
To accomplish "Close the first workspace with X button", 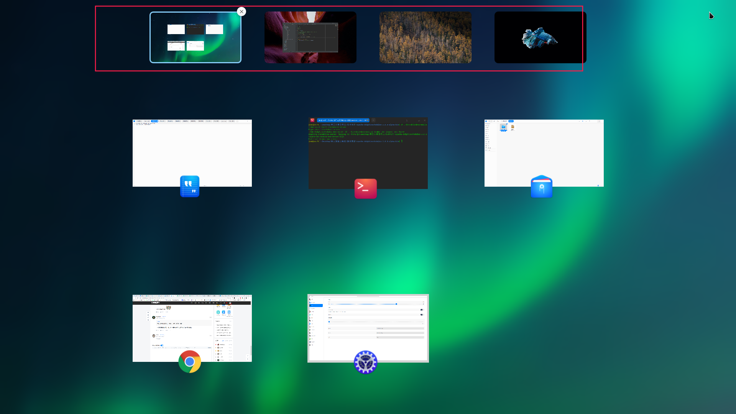I will tap(242, 11).
